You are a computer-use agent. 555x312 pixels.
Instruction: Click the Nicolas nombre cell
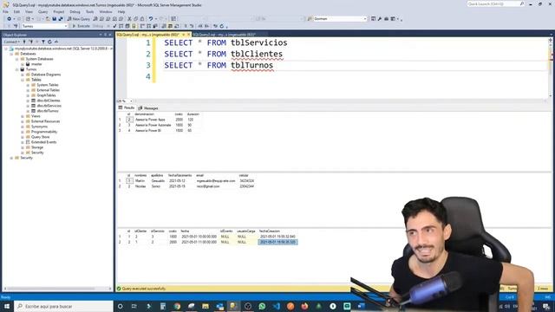pos(140,186)
